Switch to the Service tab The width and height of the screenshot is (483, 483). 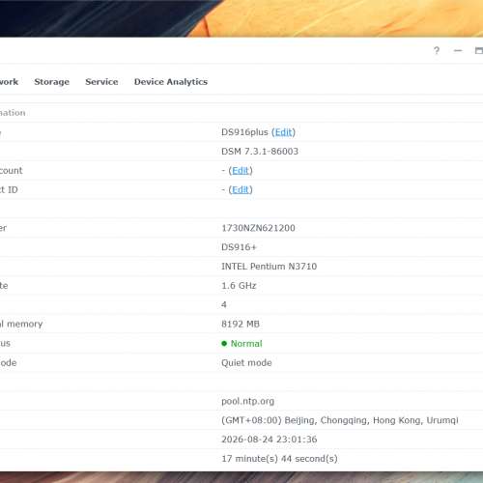101,82
